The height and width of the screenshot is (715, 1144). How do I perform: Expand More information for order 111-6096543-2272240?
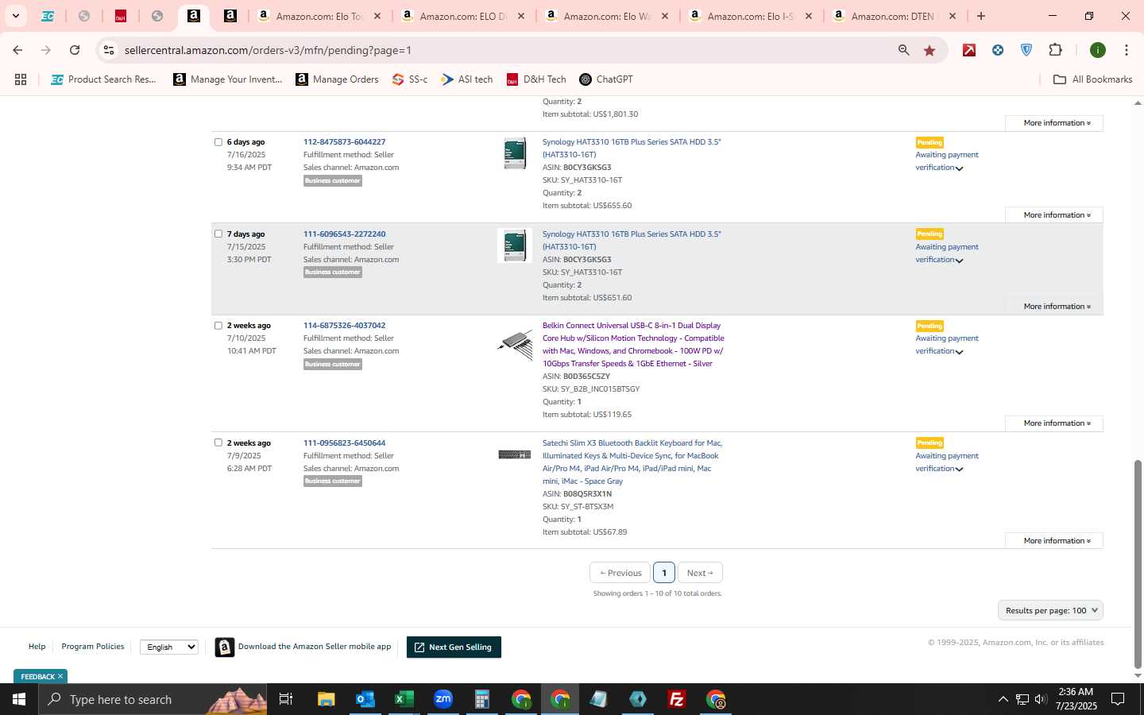(x=1054, y=307)
